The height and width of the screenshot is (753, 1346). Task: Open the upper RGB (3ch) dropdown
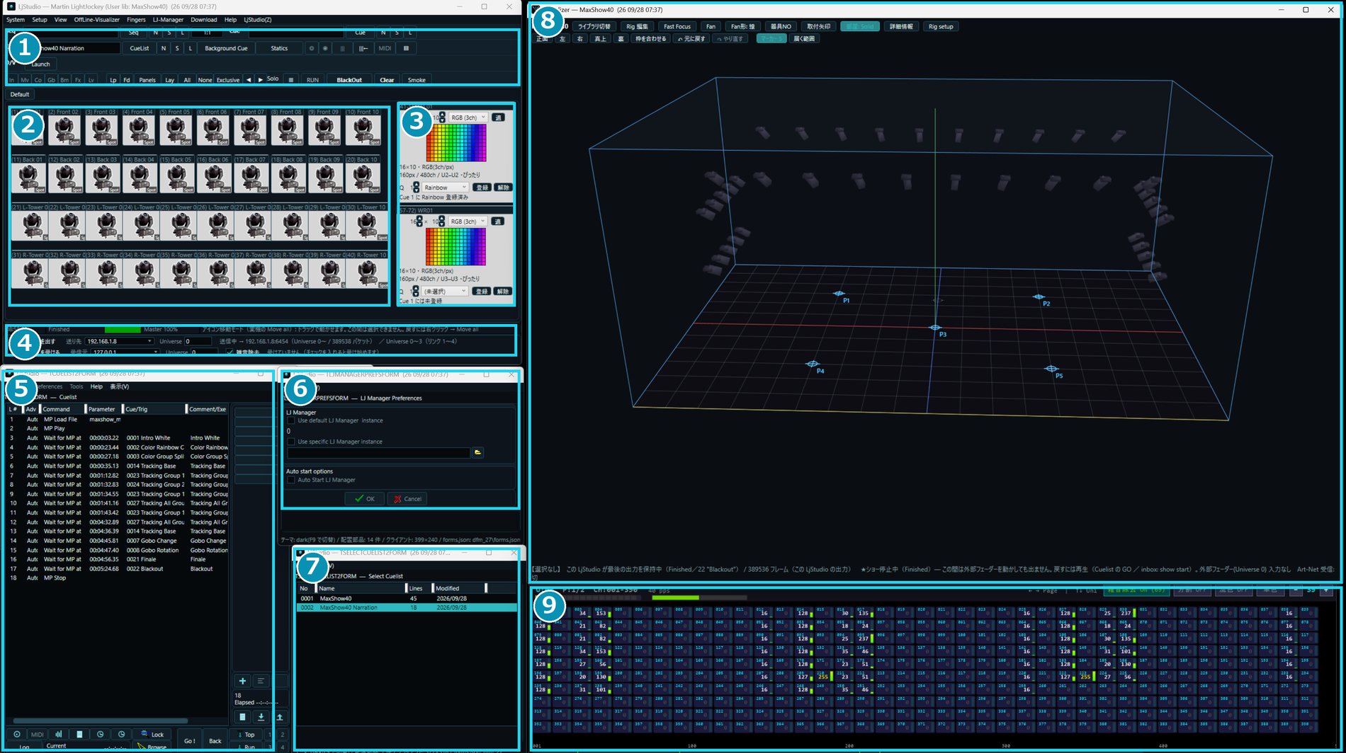468,117
